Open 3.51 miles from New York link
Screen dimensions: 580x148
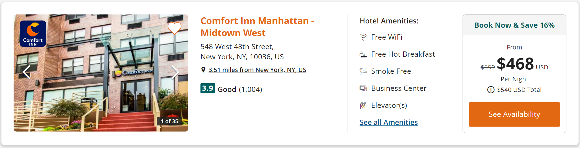(257, 70)
